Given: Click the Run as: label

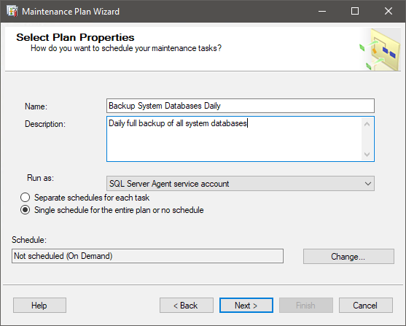Looking at the screenshot, I should (x=40, y=178).
